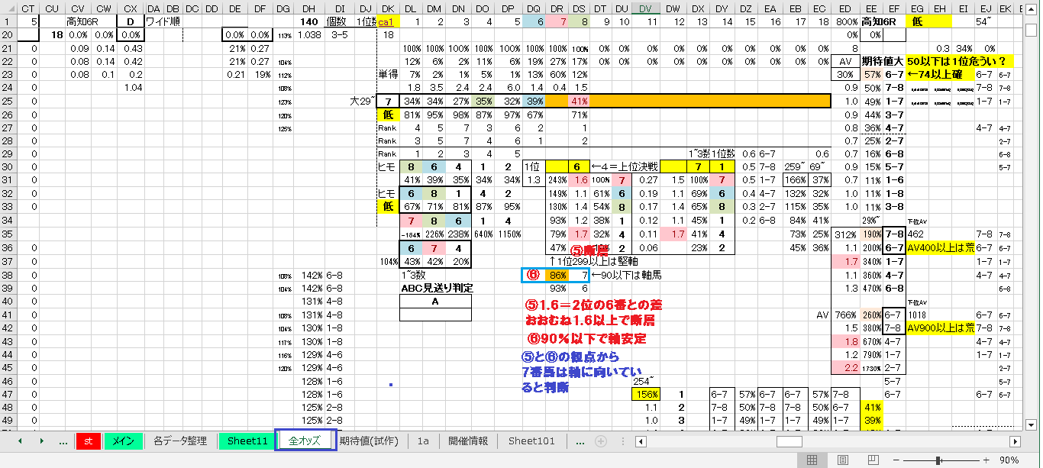1043x468 pixels.
Task: Open the 1a sheet tab
Action: (423, 441)
